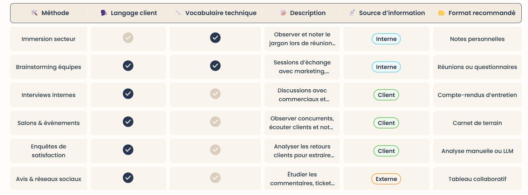Click the speaking head icon beside Langage client

(x=104, y=13)
